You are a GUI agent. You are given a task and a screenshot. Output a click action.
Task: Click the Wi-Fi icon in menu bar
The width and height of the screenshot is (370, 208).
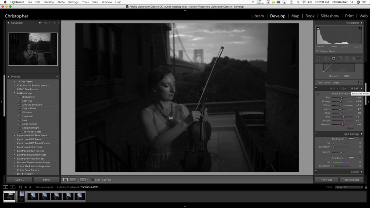pos(304,2)
